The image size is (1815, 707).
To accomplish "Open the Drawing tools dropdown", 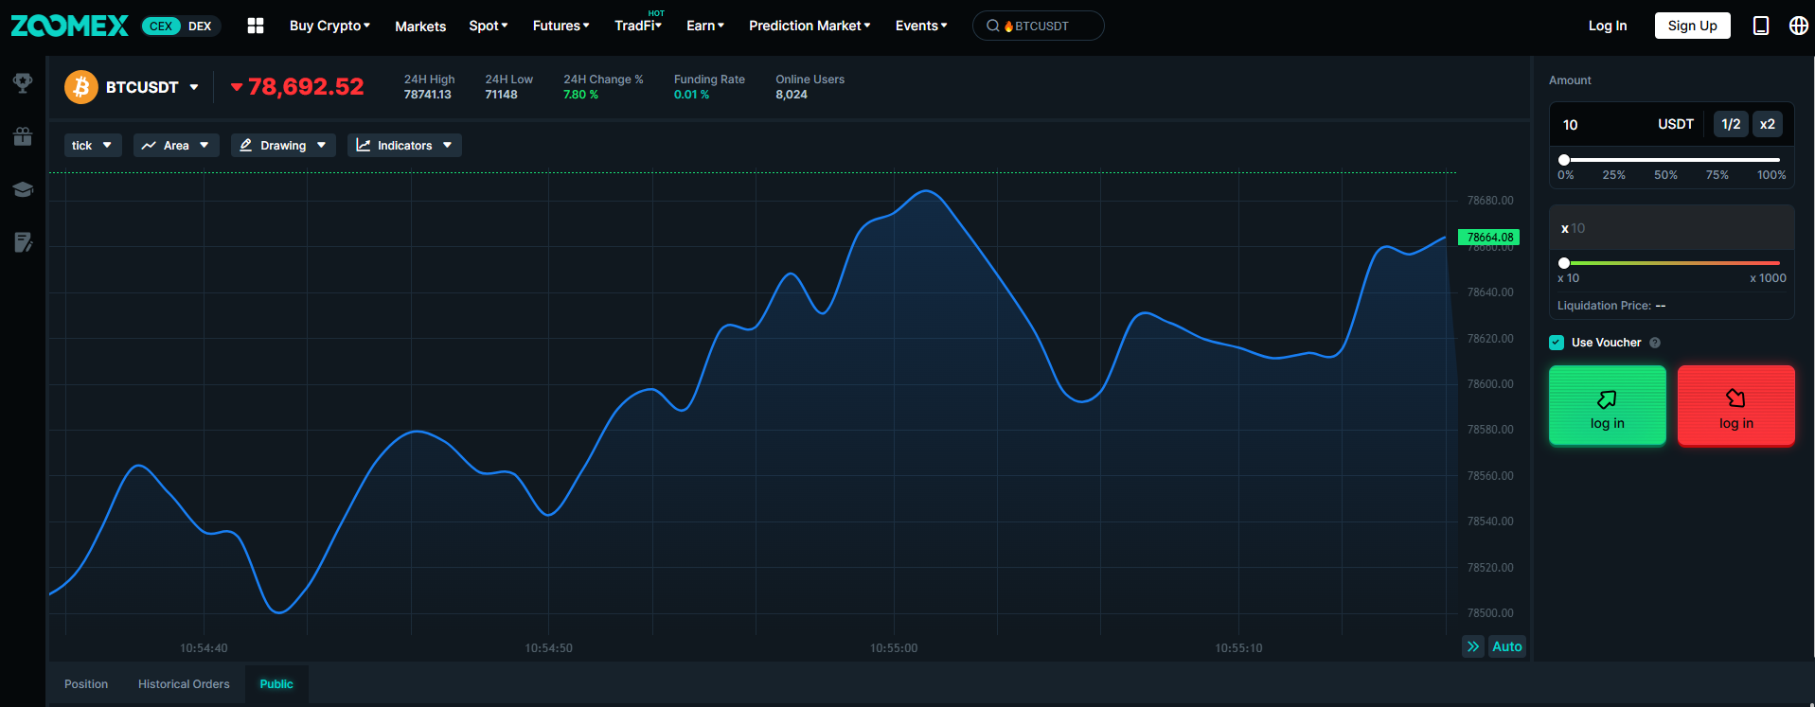I will click(283, 145).
